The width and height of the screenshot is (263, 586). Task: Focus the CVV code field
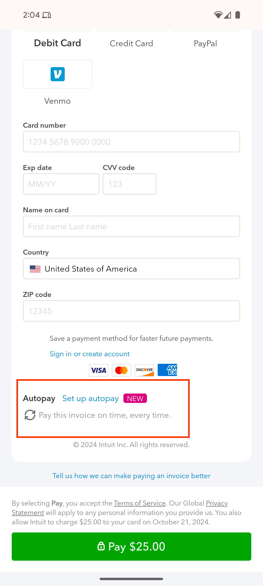click(x=129, y=184)
